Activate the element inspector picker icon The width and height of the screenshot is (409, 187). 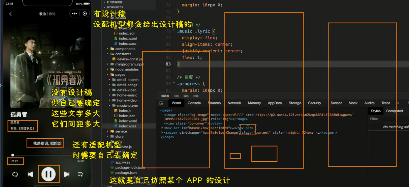tap(162, 103)
